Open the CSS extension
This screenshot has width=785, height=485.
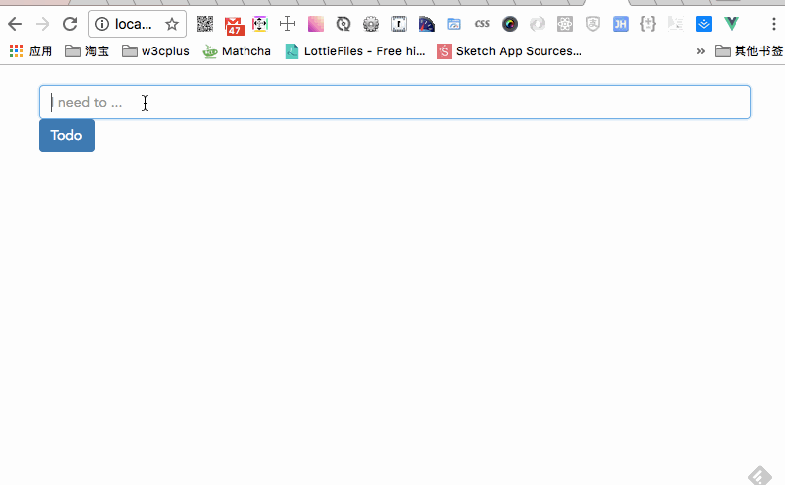tap(482, 24)
